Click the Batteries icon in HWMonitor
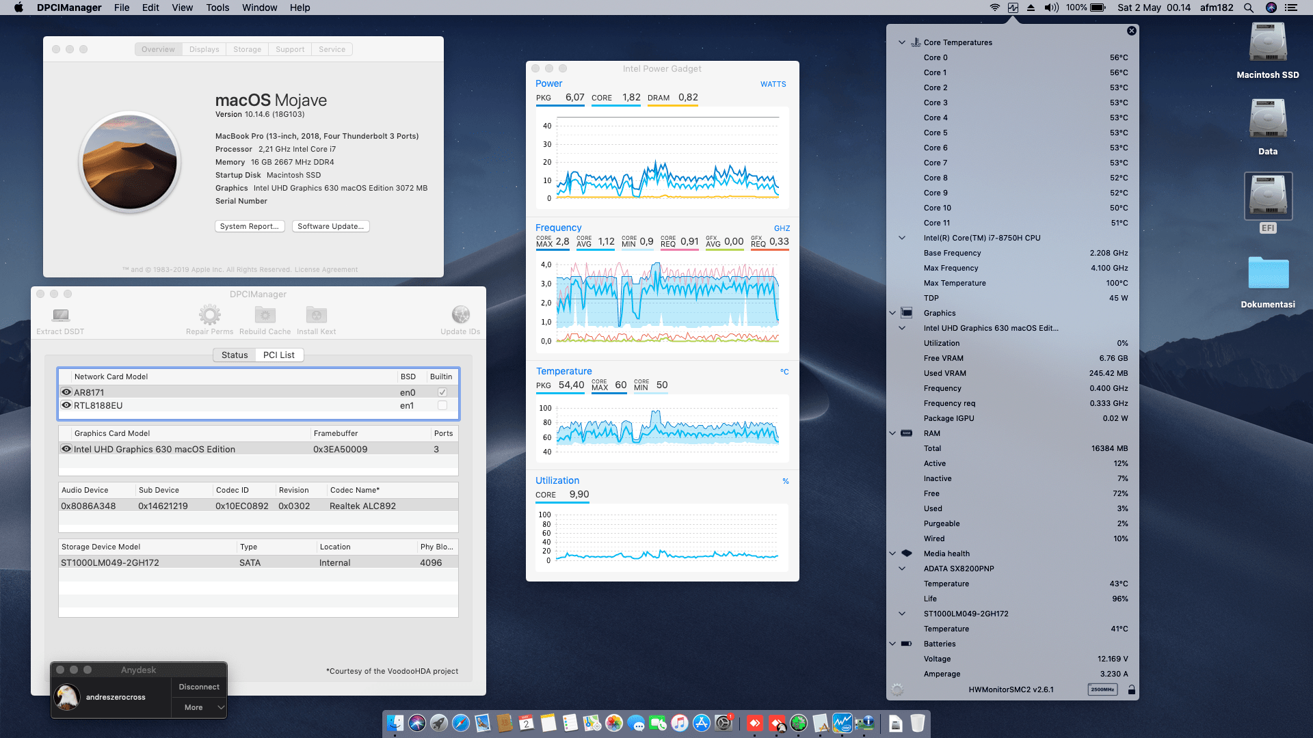The height and width of the screenshot is (738, 1313). tap(906, 644)
